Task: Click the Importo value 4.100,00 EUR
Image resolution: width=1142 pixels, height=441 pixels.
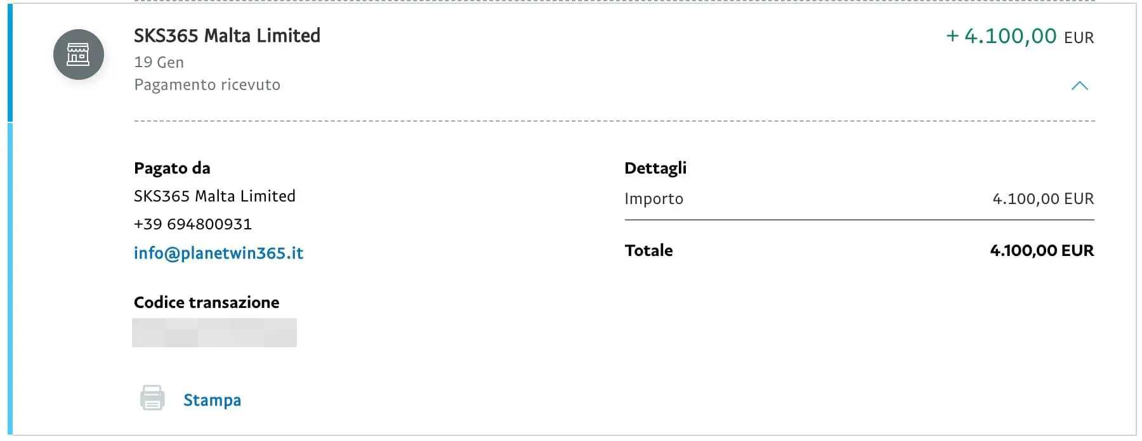Action: click(1043, 199)
